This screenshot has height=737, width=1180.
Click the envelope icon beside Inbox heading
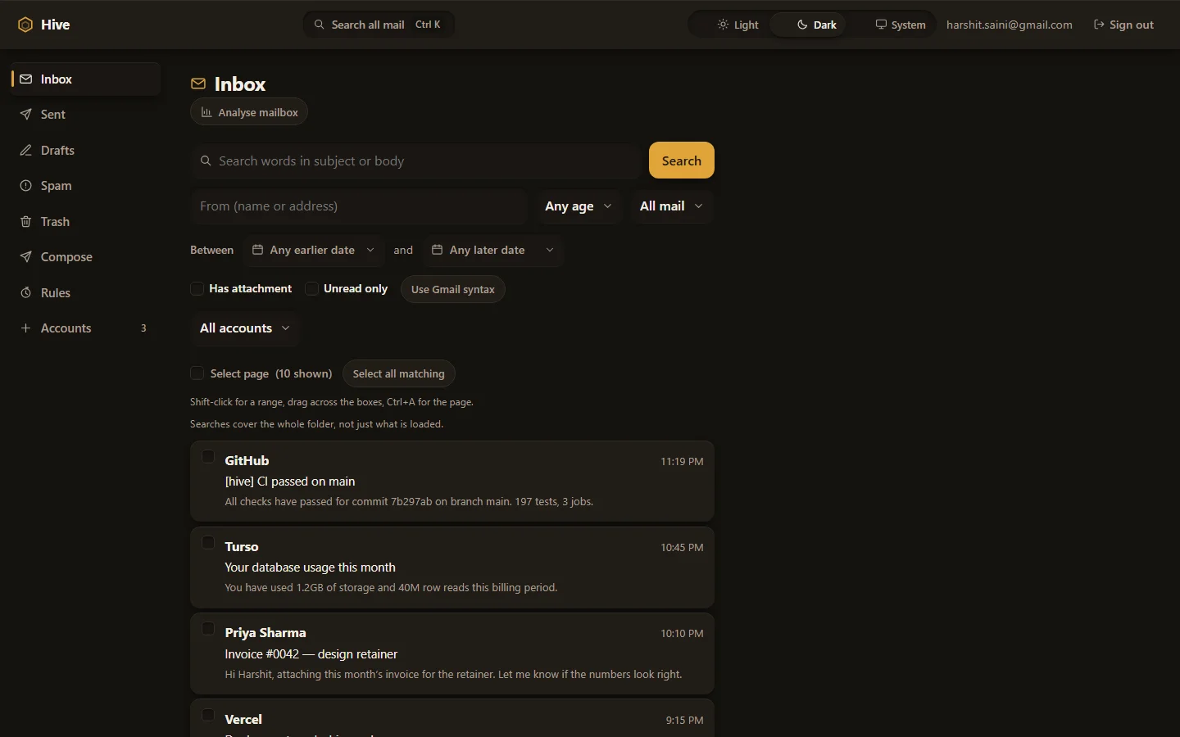point(198,84)
